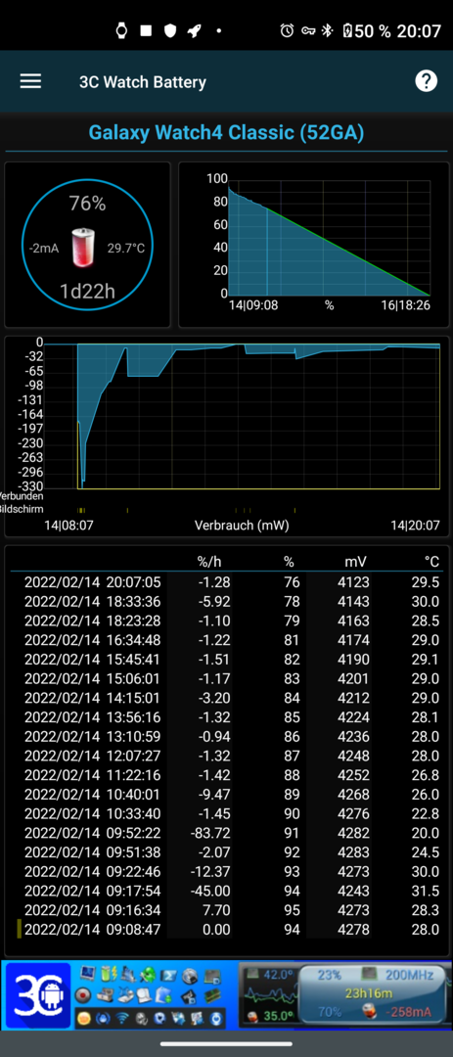Select the 2022/02/14 13:56:16 history row
Viewport: 453px width, 1057px height.
coord(227,717)
